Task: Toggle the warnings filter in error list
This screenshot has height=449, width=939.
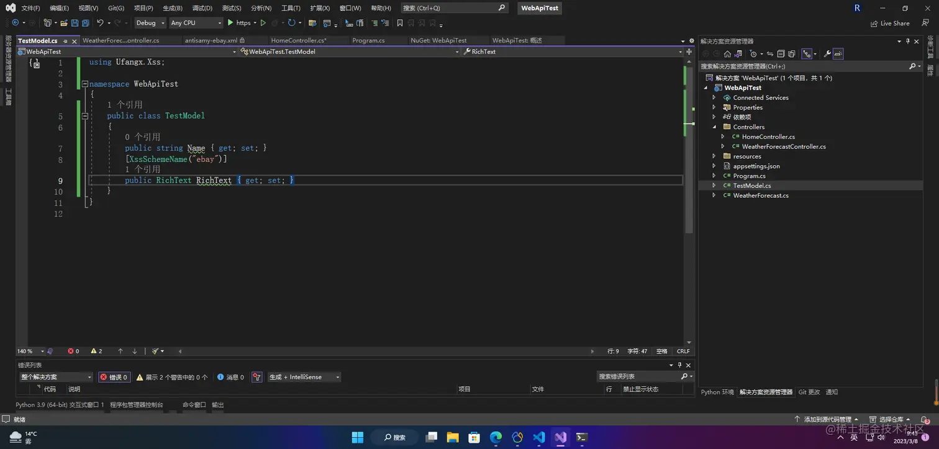Action: click(172, 377)
